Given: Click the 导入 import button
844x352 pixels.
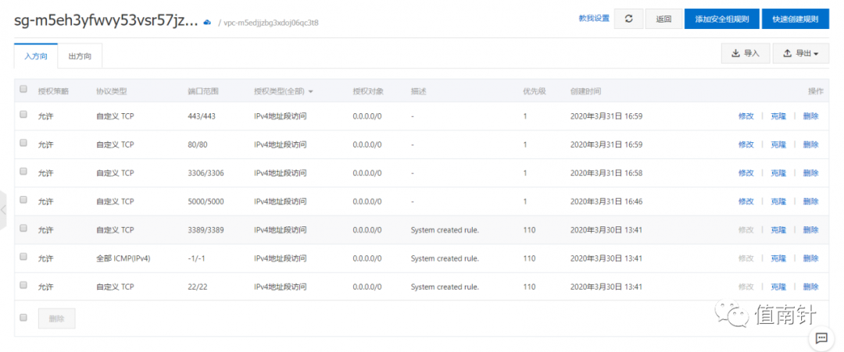Looking at the screenshot, I should tap(746, 53).
